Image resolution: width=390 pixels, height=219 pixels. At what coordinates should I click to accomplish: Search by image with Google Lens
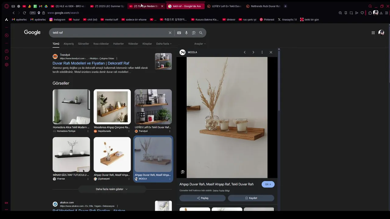193,33
